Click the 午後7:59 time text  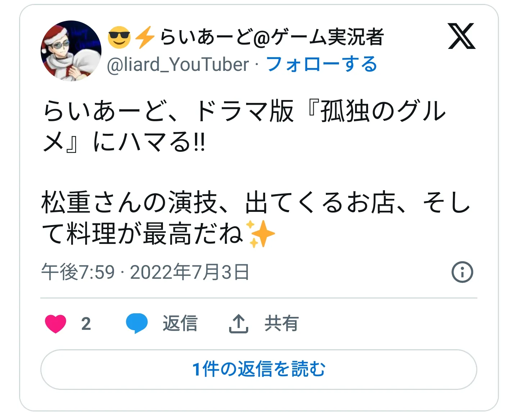tap(78, 272)
